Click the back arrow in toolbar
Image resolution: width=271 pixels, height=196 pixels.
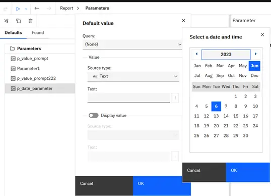[37, 8]
